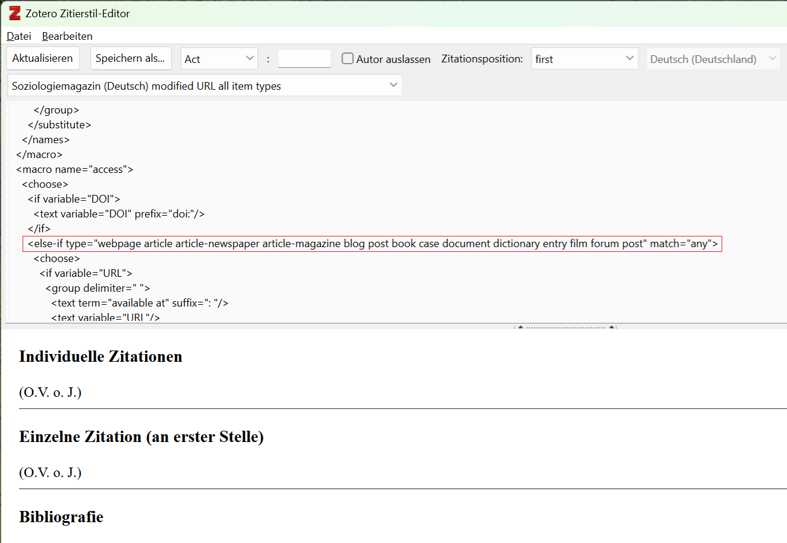Click the locator value input field
The image size is (787, 543).
pyautogui.click(x=304, y=59)
